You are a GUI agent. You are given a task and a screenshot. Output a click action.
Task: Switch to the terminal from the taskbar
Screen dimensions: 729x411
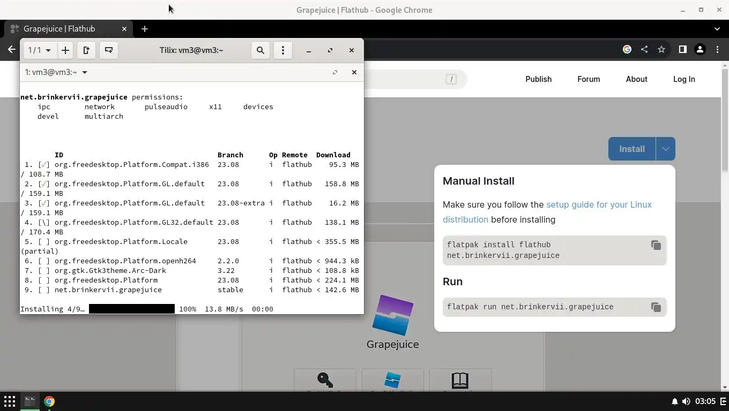click(x=30, y=401)
